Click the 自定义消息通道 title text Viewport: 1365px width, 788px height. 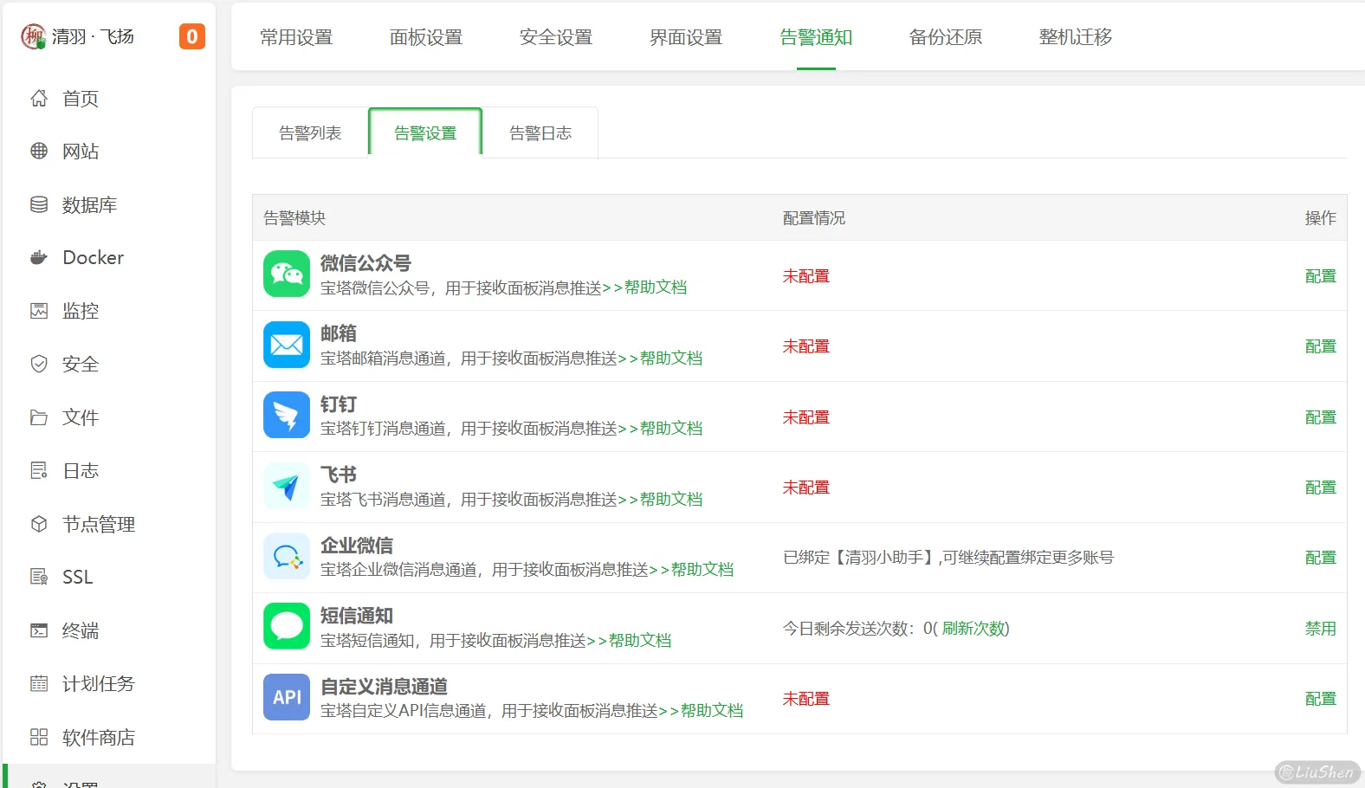[384, 687]
